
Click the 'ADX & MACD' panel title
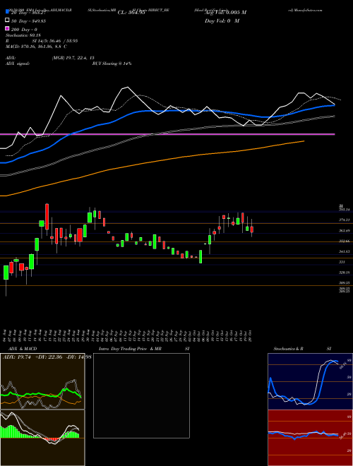pos(23,349)
